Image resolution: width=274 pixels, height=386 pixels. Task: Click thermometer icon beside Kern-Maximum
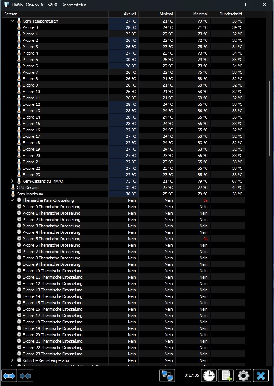pos(13,194)
